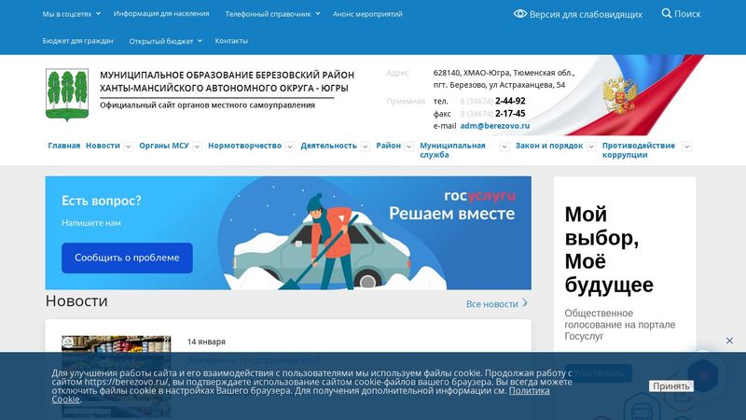The image size is (746, 420).
Task: Open the Политика Cookie link
Action: click(x=300, y=395)
